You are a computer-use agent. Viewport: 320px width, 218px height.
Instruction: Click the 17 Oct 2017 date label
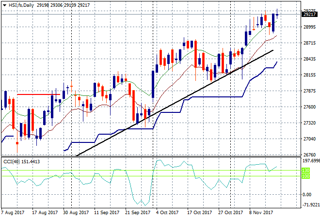tap(200, 213)
